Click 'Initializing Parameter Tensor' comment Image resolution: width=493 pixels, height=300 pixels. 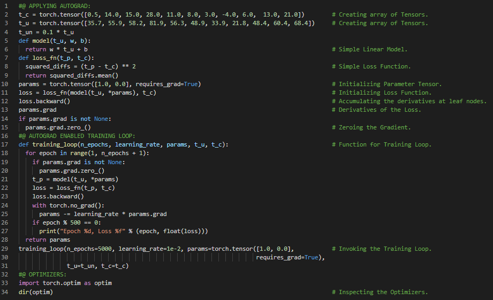click(390, 84)
